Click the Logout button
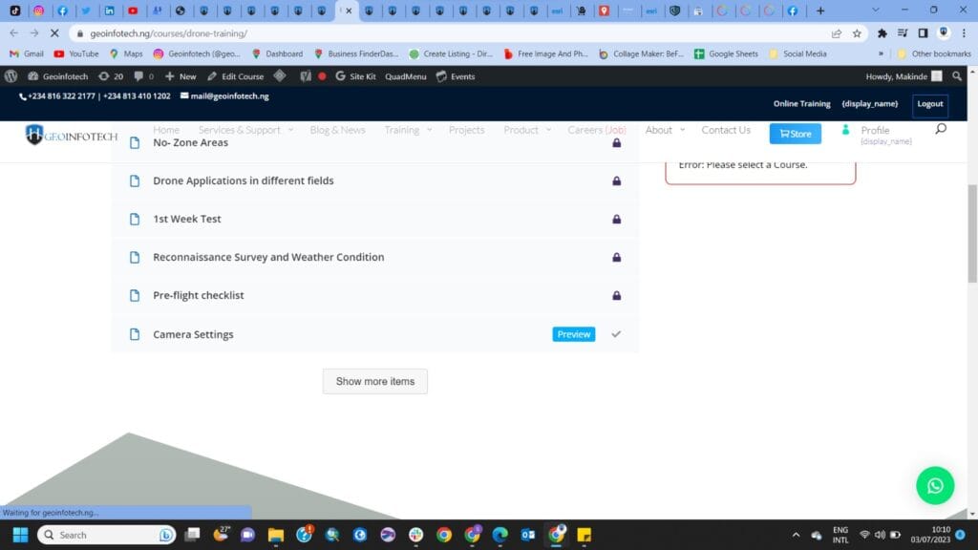The width and height of the screenshot is (978, 550). point(928,106)
